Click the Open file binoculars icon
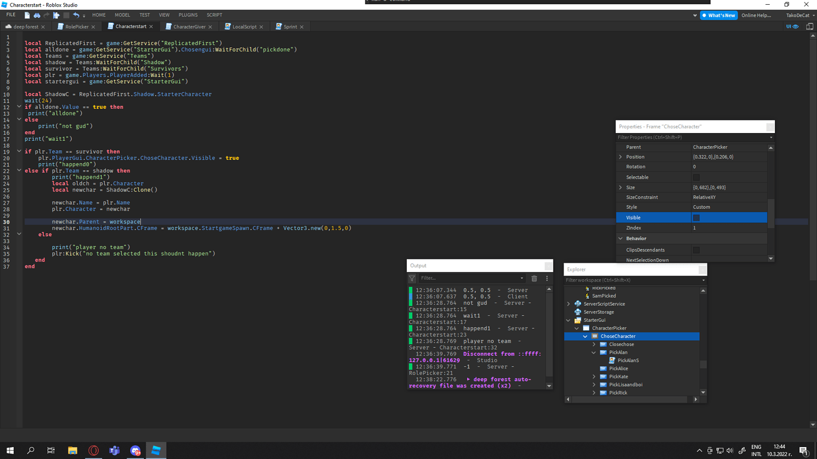Screen dimensions: 817x459 [x=37, y=15]
